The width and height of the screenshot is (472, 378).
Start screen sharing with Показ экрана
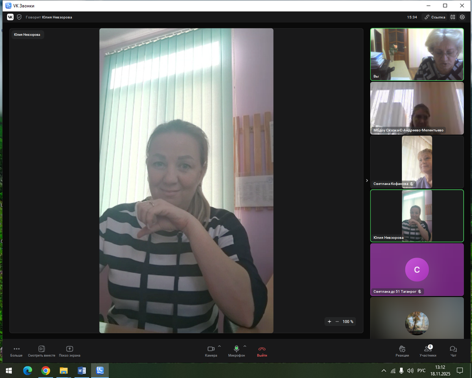tap(70, 349)
